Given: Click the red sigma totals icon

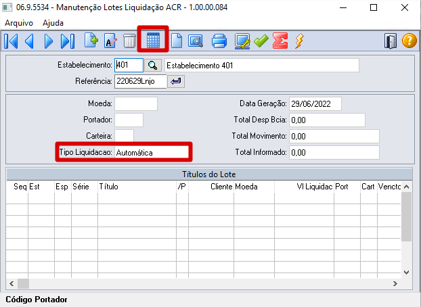Looking at the screenshot, I should click(280, 41).
